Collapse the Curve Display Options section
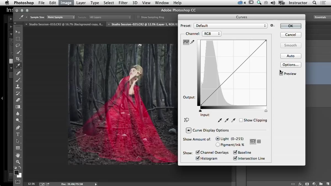Image resolution: width=331 pixels, height=186 pixels. pos(189,130)
